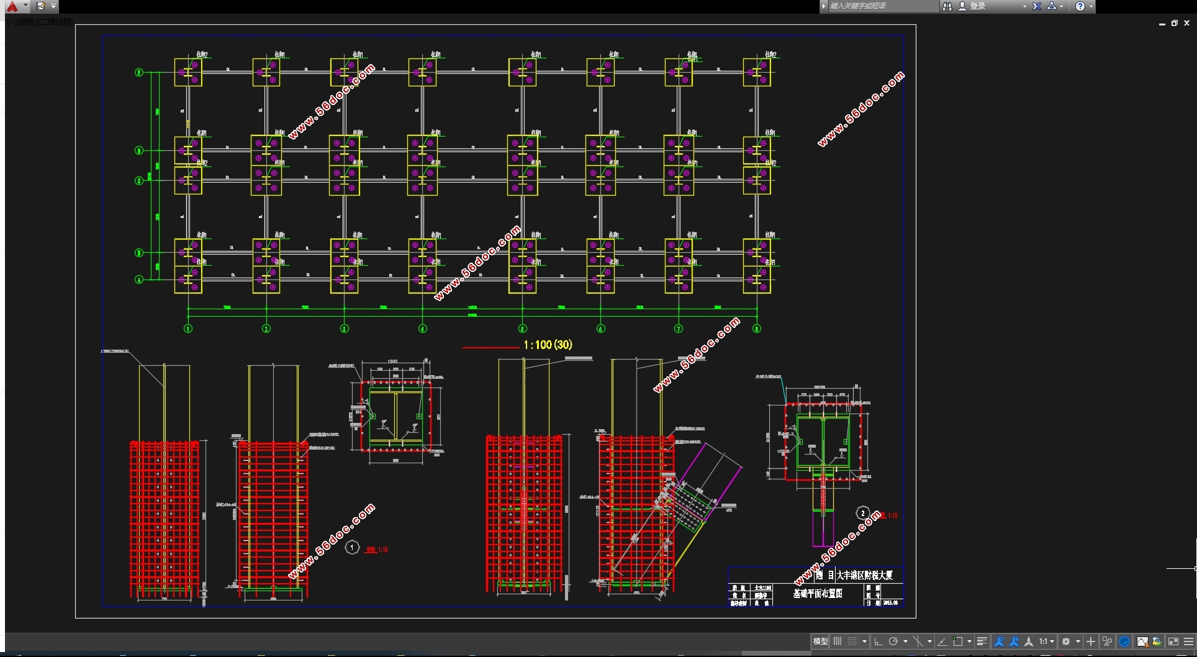Click the isolate objects shapes icon
The image size is (1197, 657).
(1107, 641)
